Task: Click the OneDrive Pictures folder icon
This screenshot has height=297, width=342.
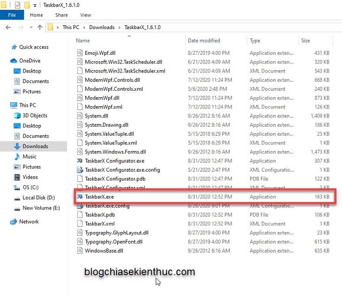Action: pyautogui.click(x=17, y=92)
